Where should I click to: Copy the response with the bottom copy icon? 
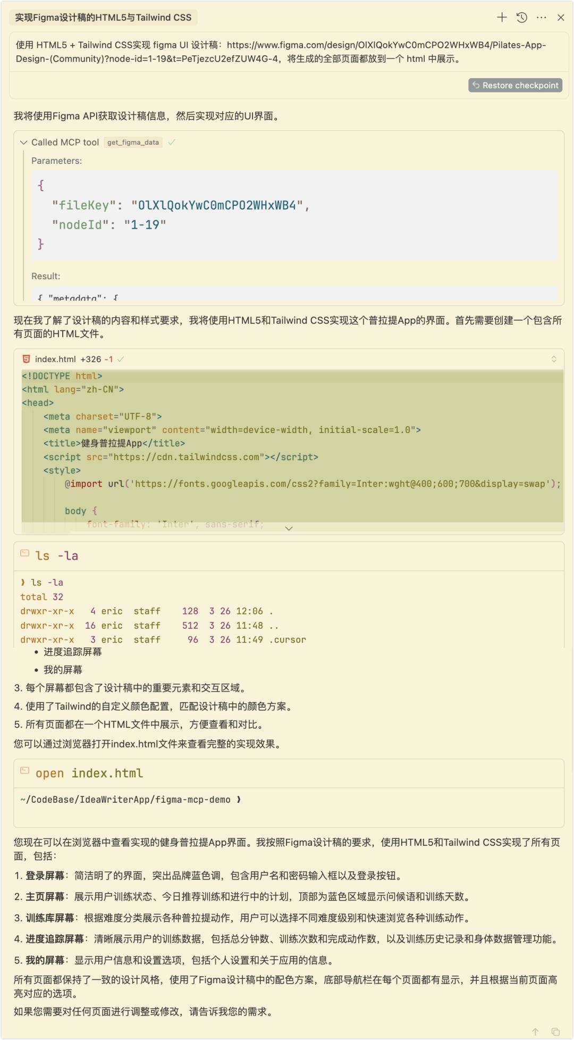coord(555,1031)
